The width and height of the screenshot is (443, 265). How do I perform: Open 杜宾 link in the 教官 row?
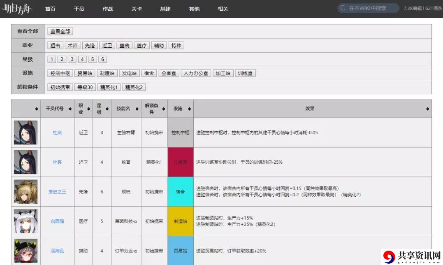point(57,162)
